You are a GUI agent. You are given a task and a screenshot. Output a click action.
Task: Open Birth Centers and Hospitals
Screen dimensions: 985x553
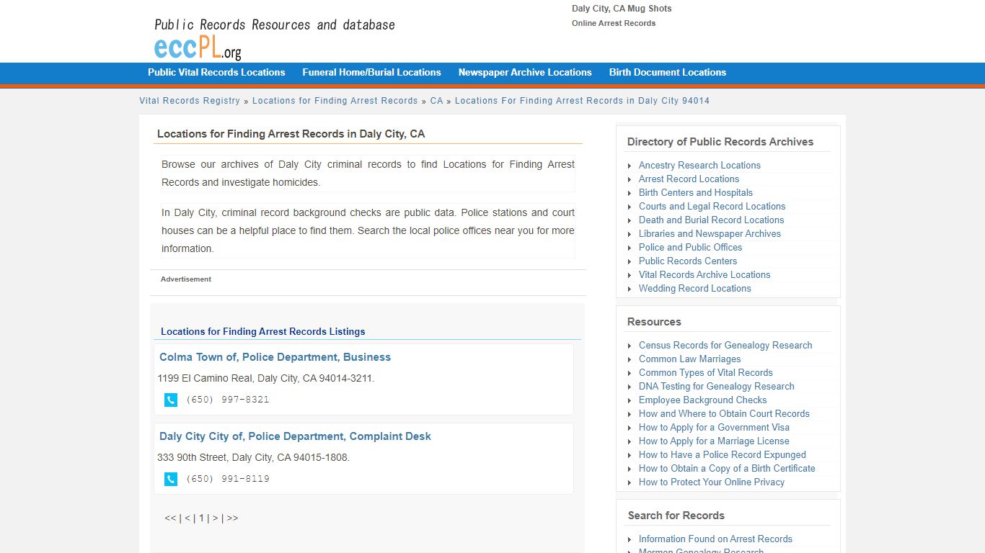[696, 192]
